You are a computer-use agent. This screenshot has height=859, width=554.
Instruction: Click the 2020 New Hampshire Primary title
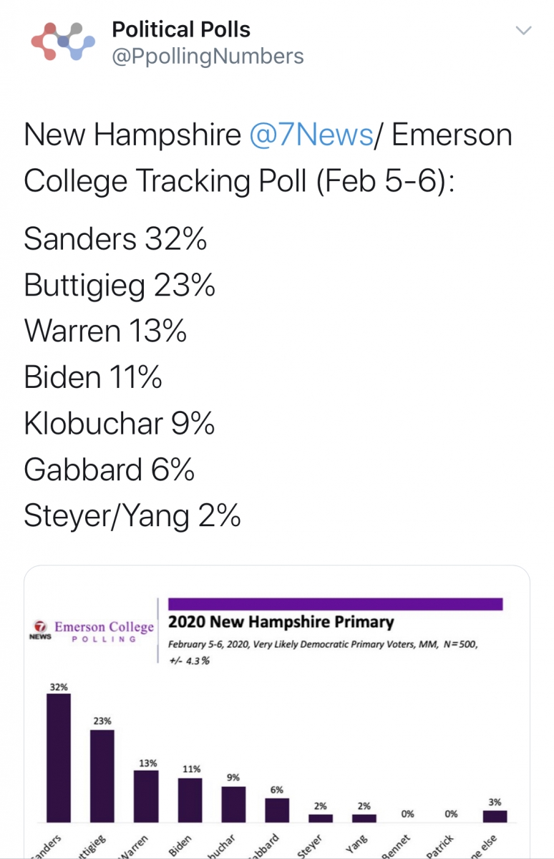[x=281, y=622]
